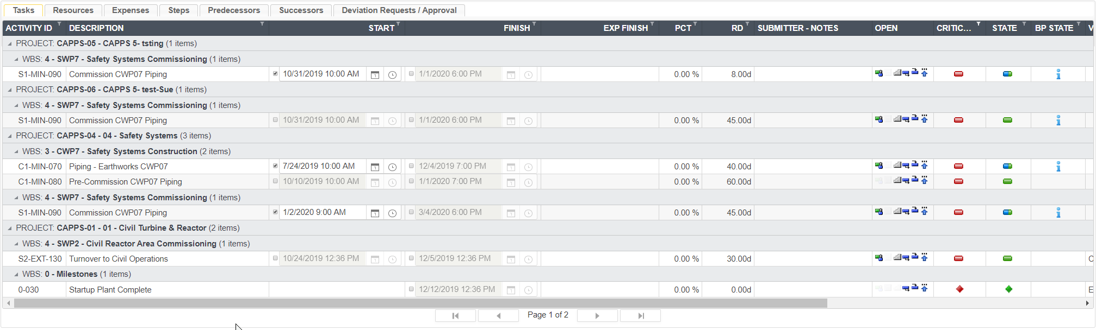Open the Deviation Requests / Approval tab
Image resolution: width=1096 pixels, height=330 pixels.
pyautogui.click(x=399, y=10)
